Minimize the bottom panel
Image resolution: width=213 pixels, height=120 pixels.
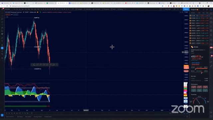184,117
